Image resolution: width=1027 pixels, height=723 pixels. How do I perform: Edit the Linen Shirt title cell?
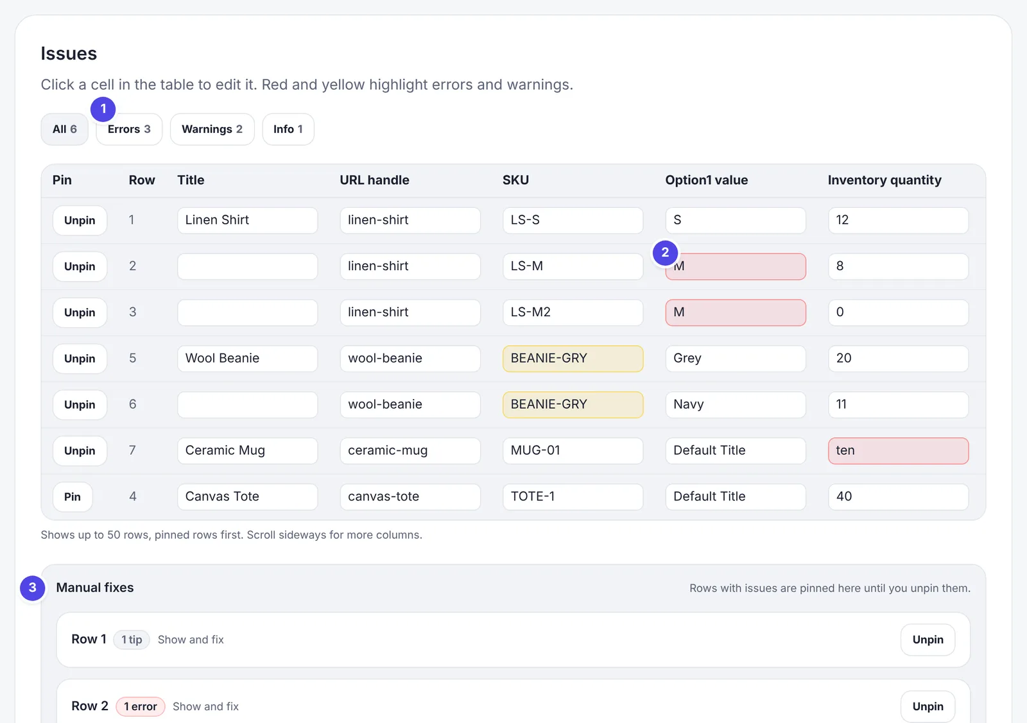tap(248, 220)
